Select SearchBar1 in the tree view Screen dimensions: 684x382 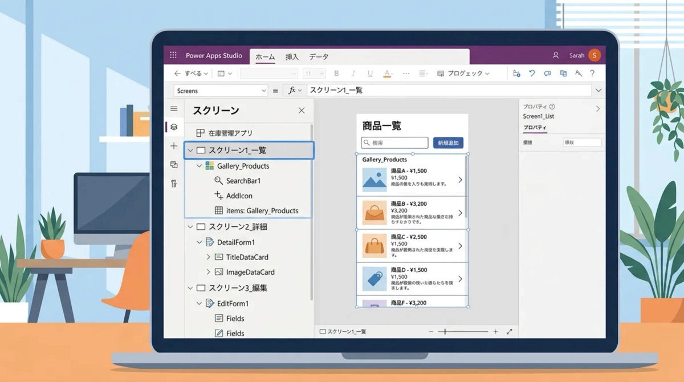[x=243, y=181]
